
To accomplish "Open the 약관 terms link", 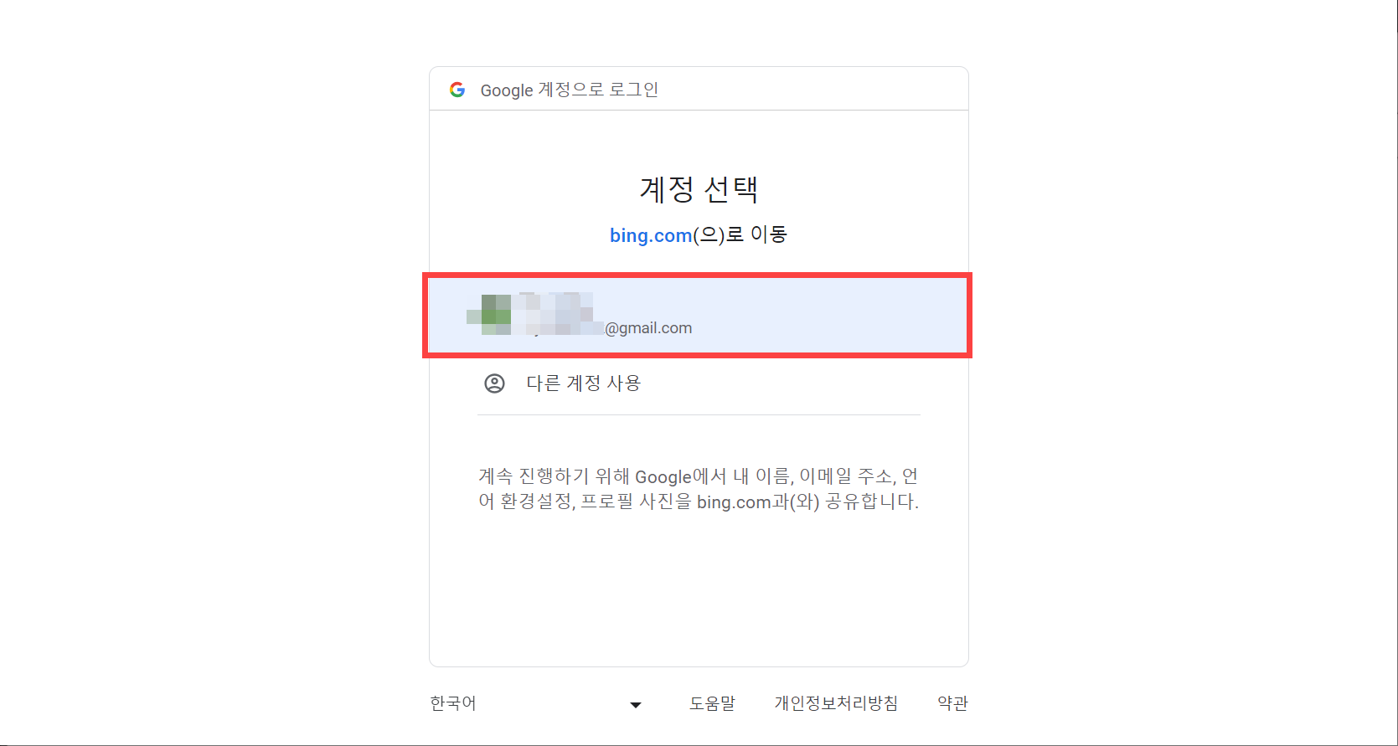I will tap(952, 703).
